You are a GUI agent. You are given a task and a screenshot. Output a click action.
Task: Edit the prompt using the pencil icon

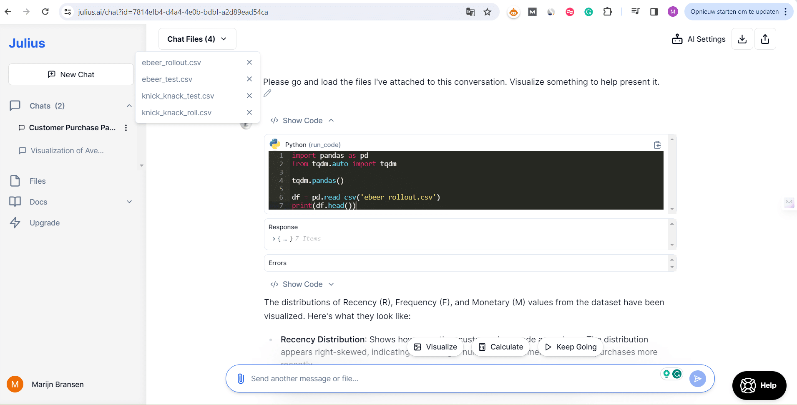tap(267, 94)
